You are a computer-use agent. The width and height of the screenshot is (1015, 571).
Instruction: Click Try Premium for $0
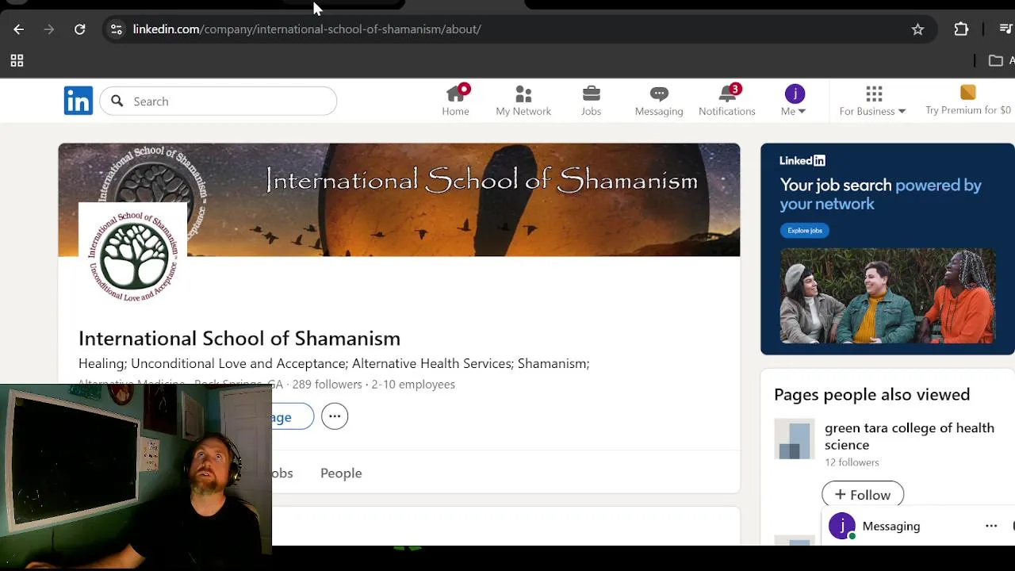click(968, 101)
